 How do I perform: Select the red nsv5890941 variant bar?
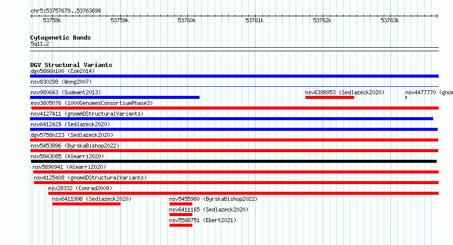(x=236, y=172)
